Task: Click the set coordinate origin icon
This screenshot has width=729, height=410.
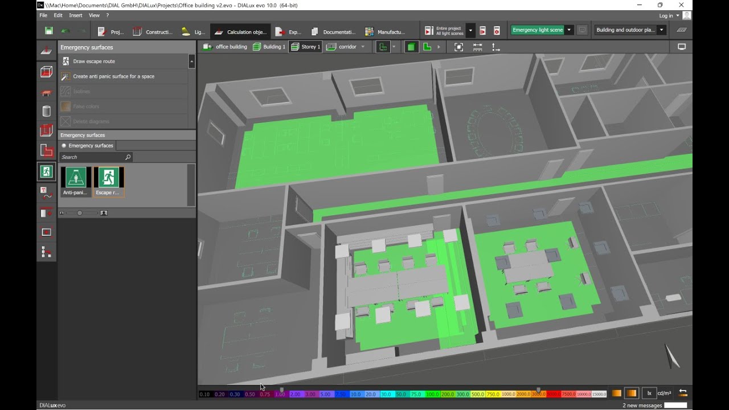Action: tap(495, 47)
